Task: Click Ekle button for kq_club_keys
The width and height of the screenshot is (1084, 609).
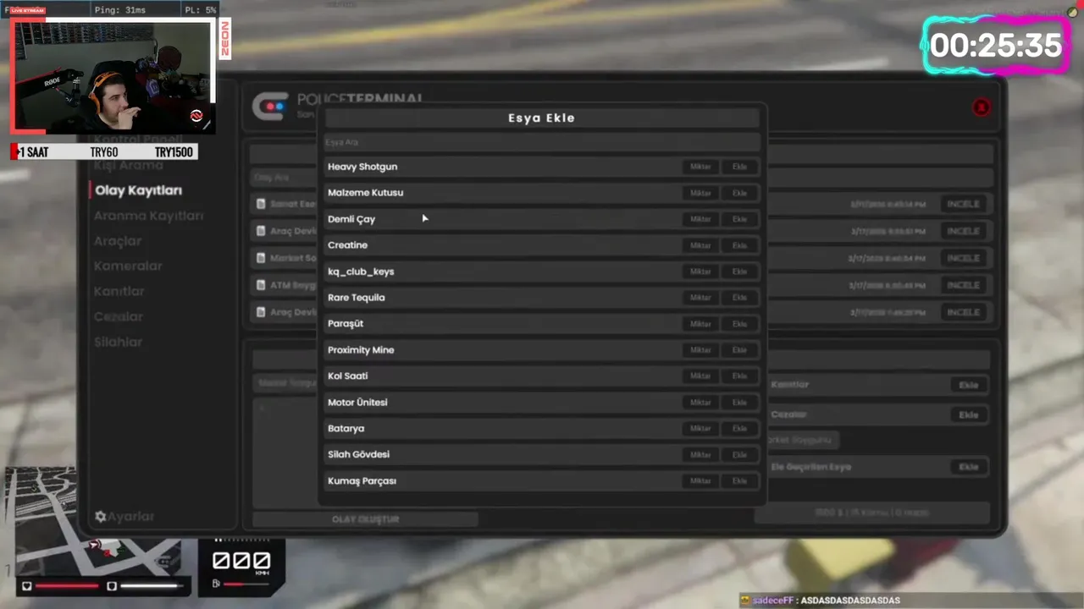Action: point(739,272)
